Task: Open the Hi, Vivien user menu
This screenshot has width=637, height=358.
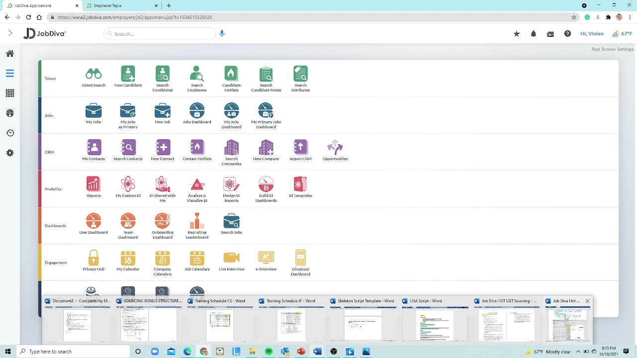Action: [x=592, y=34]
